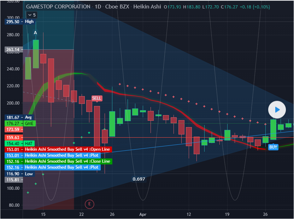Click the red SELL signal label
Viewport: 294px width, 219px height.
[x=97, y=98]
